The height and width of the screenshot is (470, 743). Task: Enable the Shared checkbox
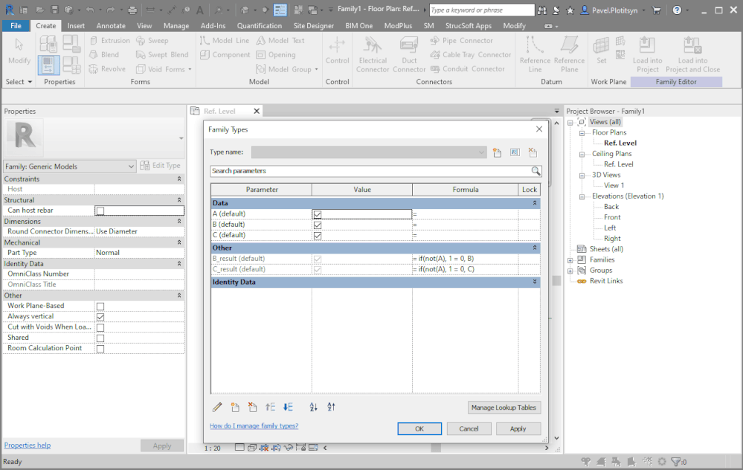click(x=100, y=338)
